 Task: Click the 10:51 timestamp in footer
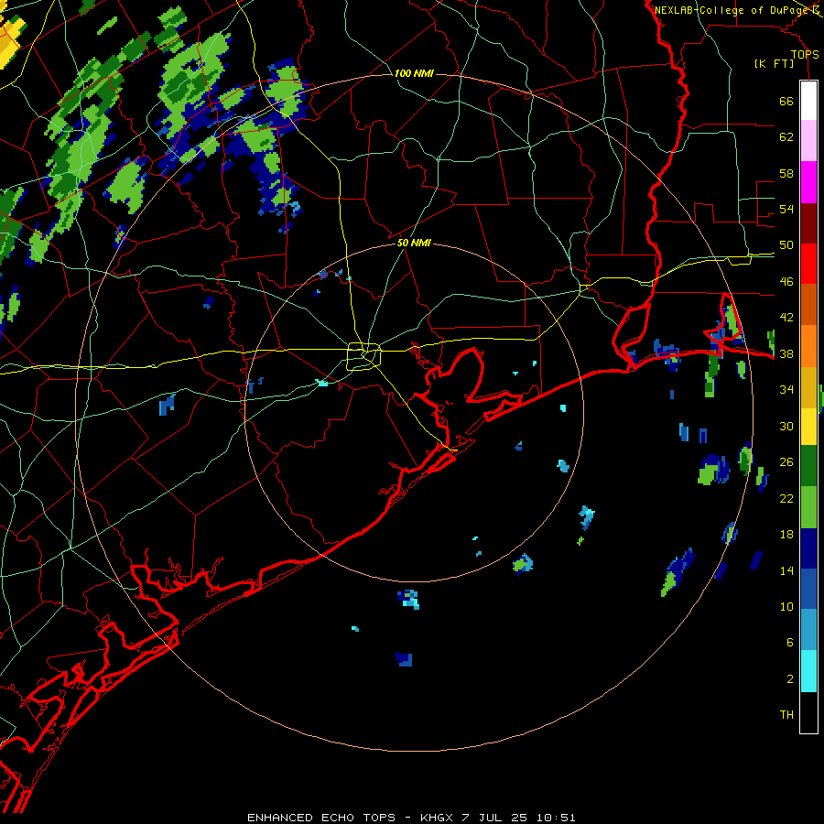[x=556, y=818]
